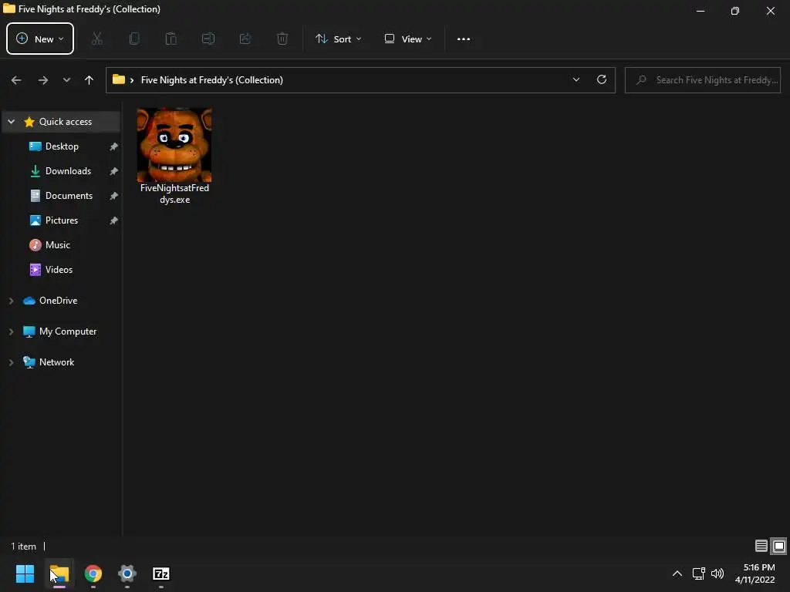
Task: Minimize the File Explorer window
Action: click(x=701, y=11)
